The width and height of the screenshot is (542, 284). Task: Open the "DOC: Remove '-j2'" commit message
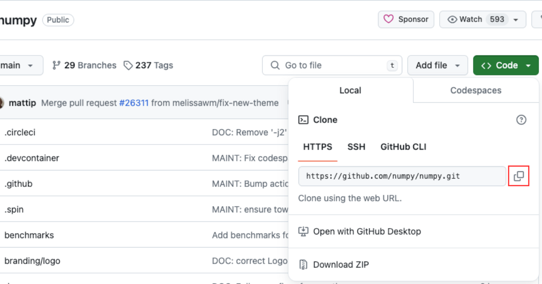pos(250,132)
